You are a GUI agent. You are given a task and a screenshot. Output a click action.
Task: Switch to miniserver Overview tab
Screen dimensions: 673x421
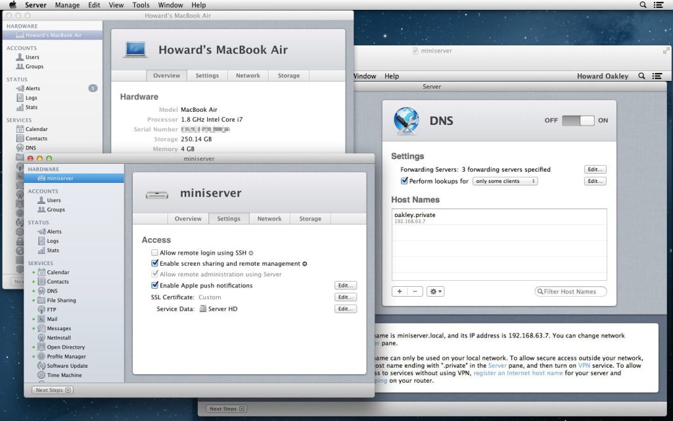[x=188, y=218]
